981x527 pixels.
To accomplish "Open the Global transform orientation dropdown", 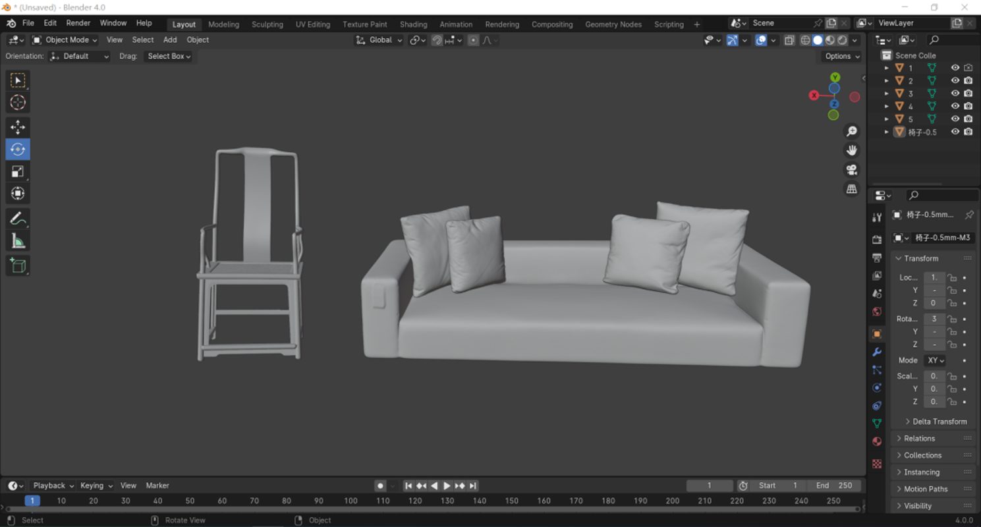I will click(379, 40).
